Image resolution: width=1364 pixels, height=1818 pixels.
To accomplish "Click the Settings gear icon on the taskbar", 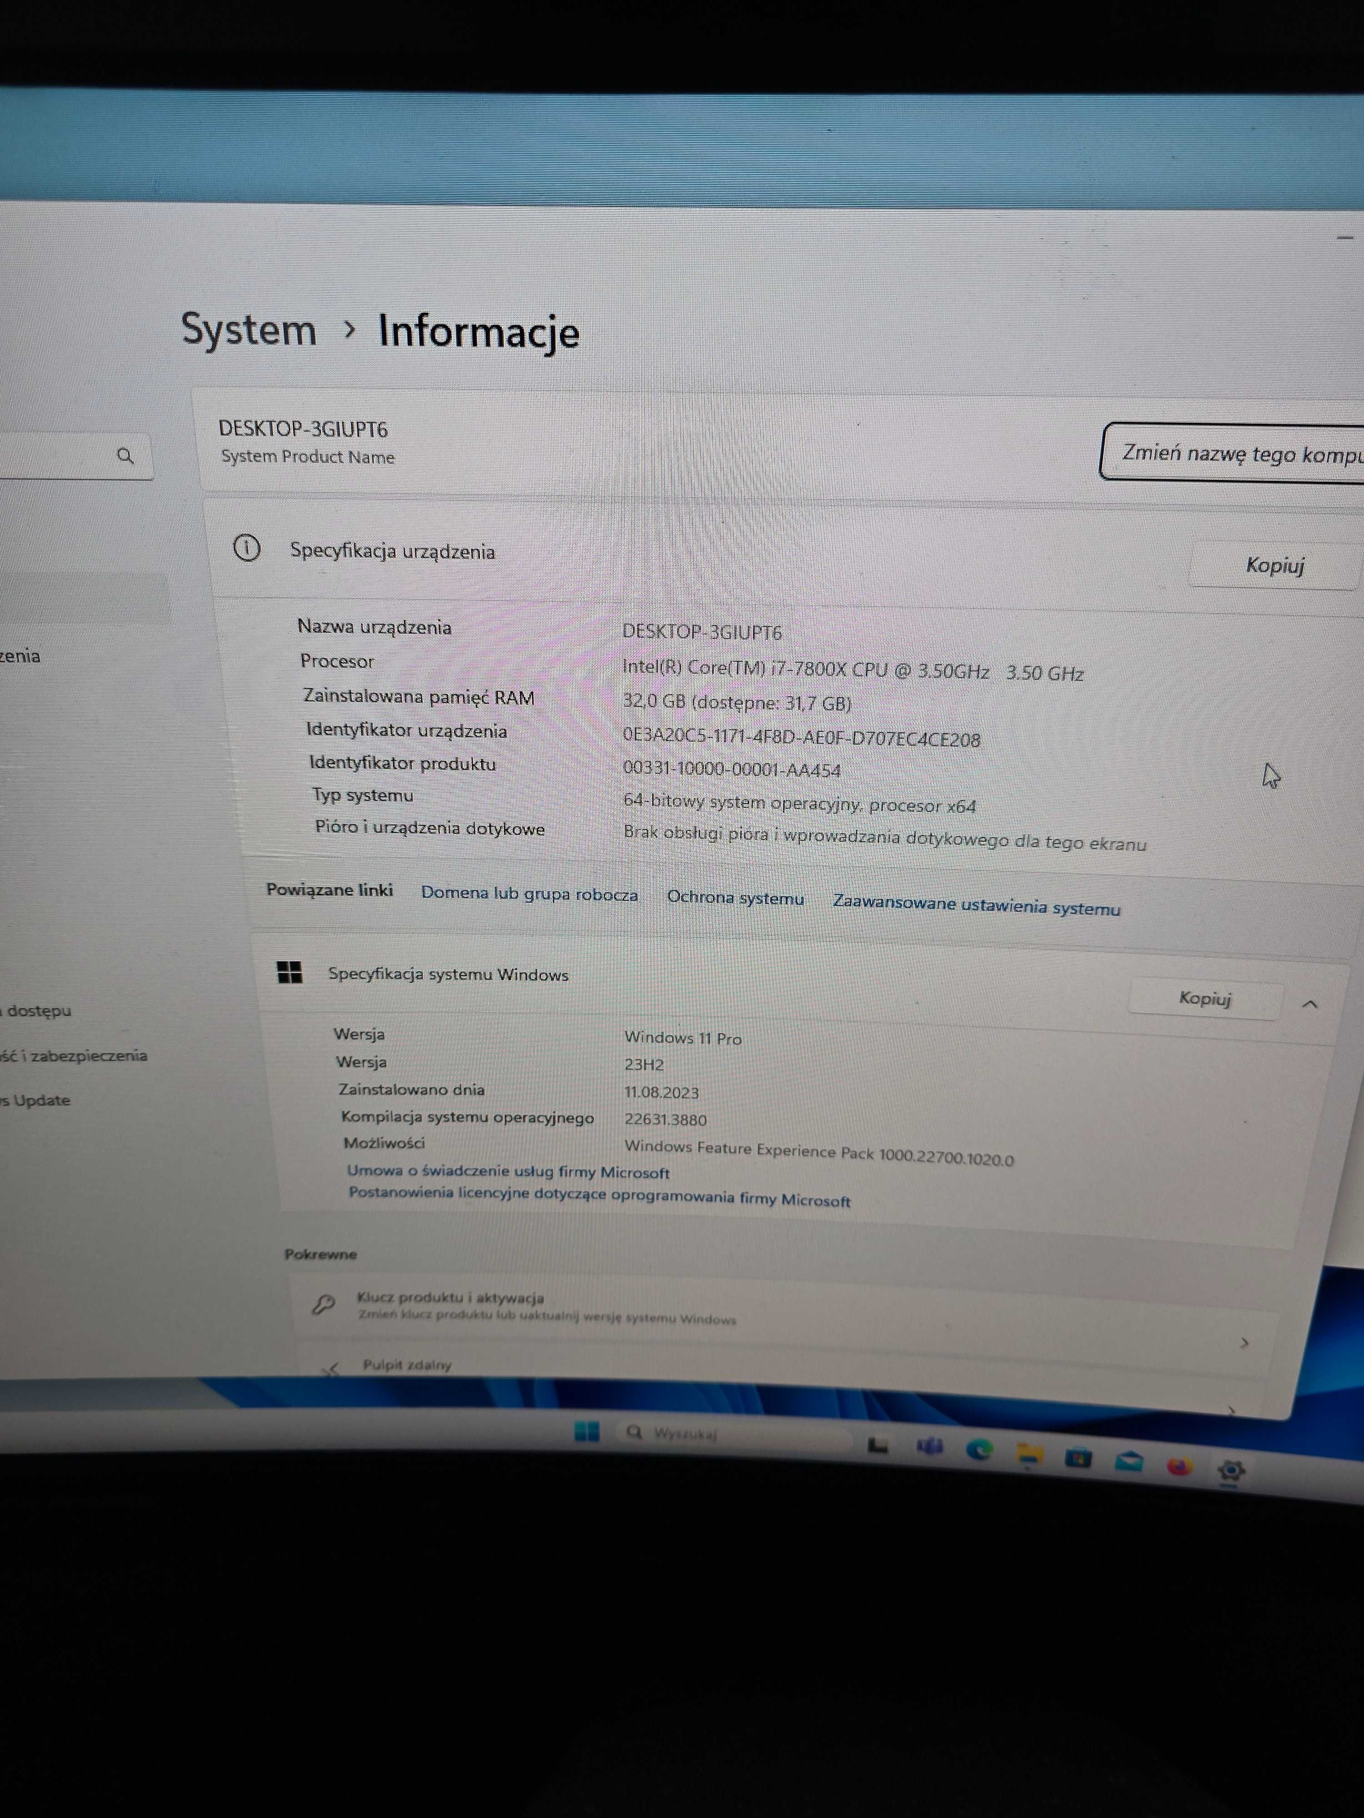I will tap(1231, 1470).
